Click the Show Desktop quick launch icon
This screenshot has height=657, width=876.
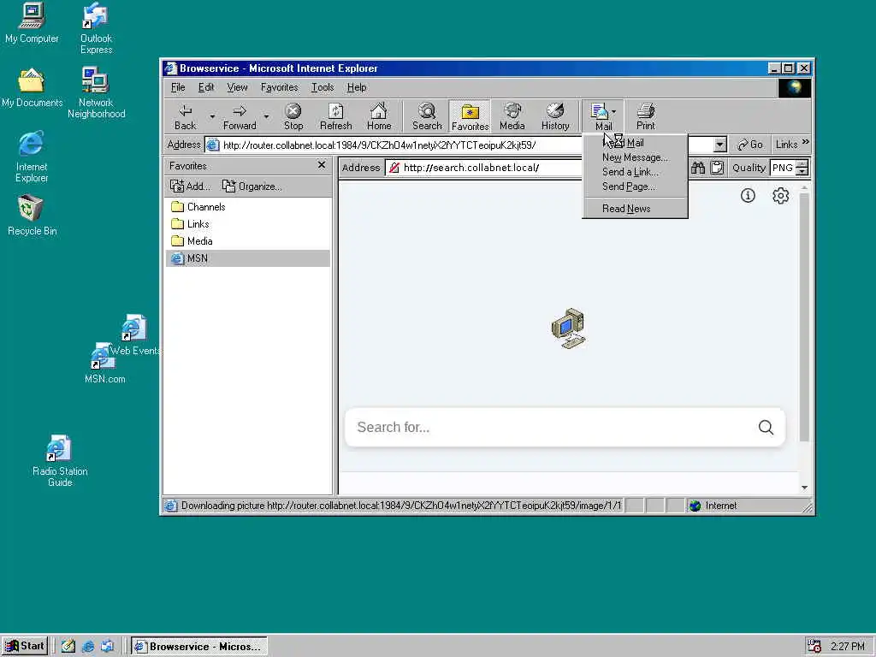coord(68,646)
